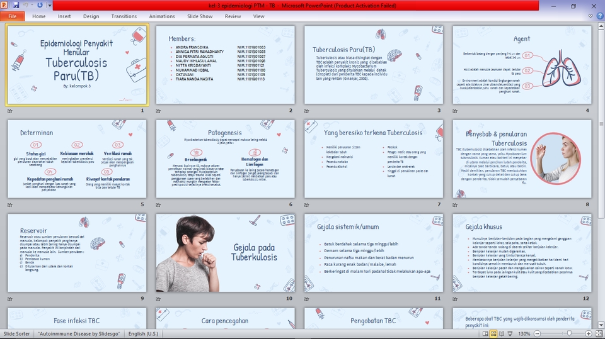This screenshot has width=605, height=339.
Task: Select slide 6 Patogenesis thumbnail
Action: click(x=226, y=158)
